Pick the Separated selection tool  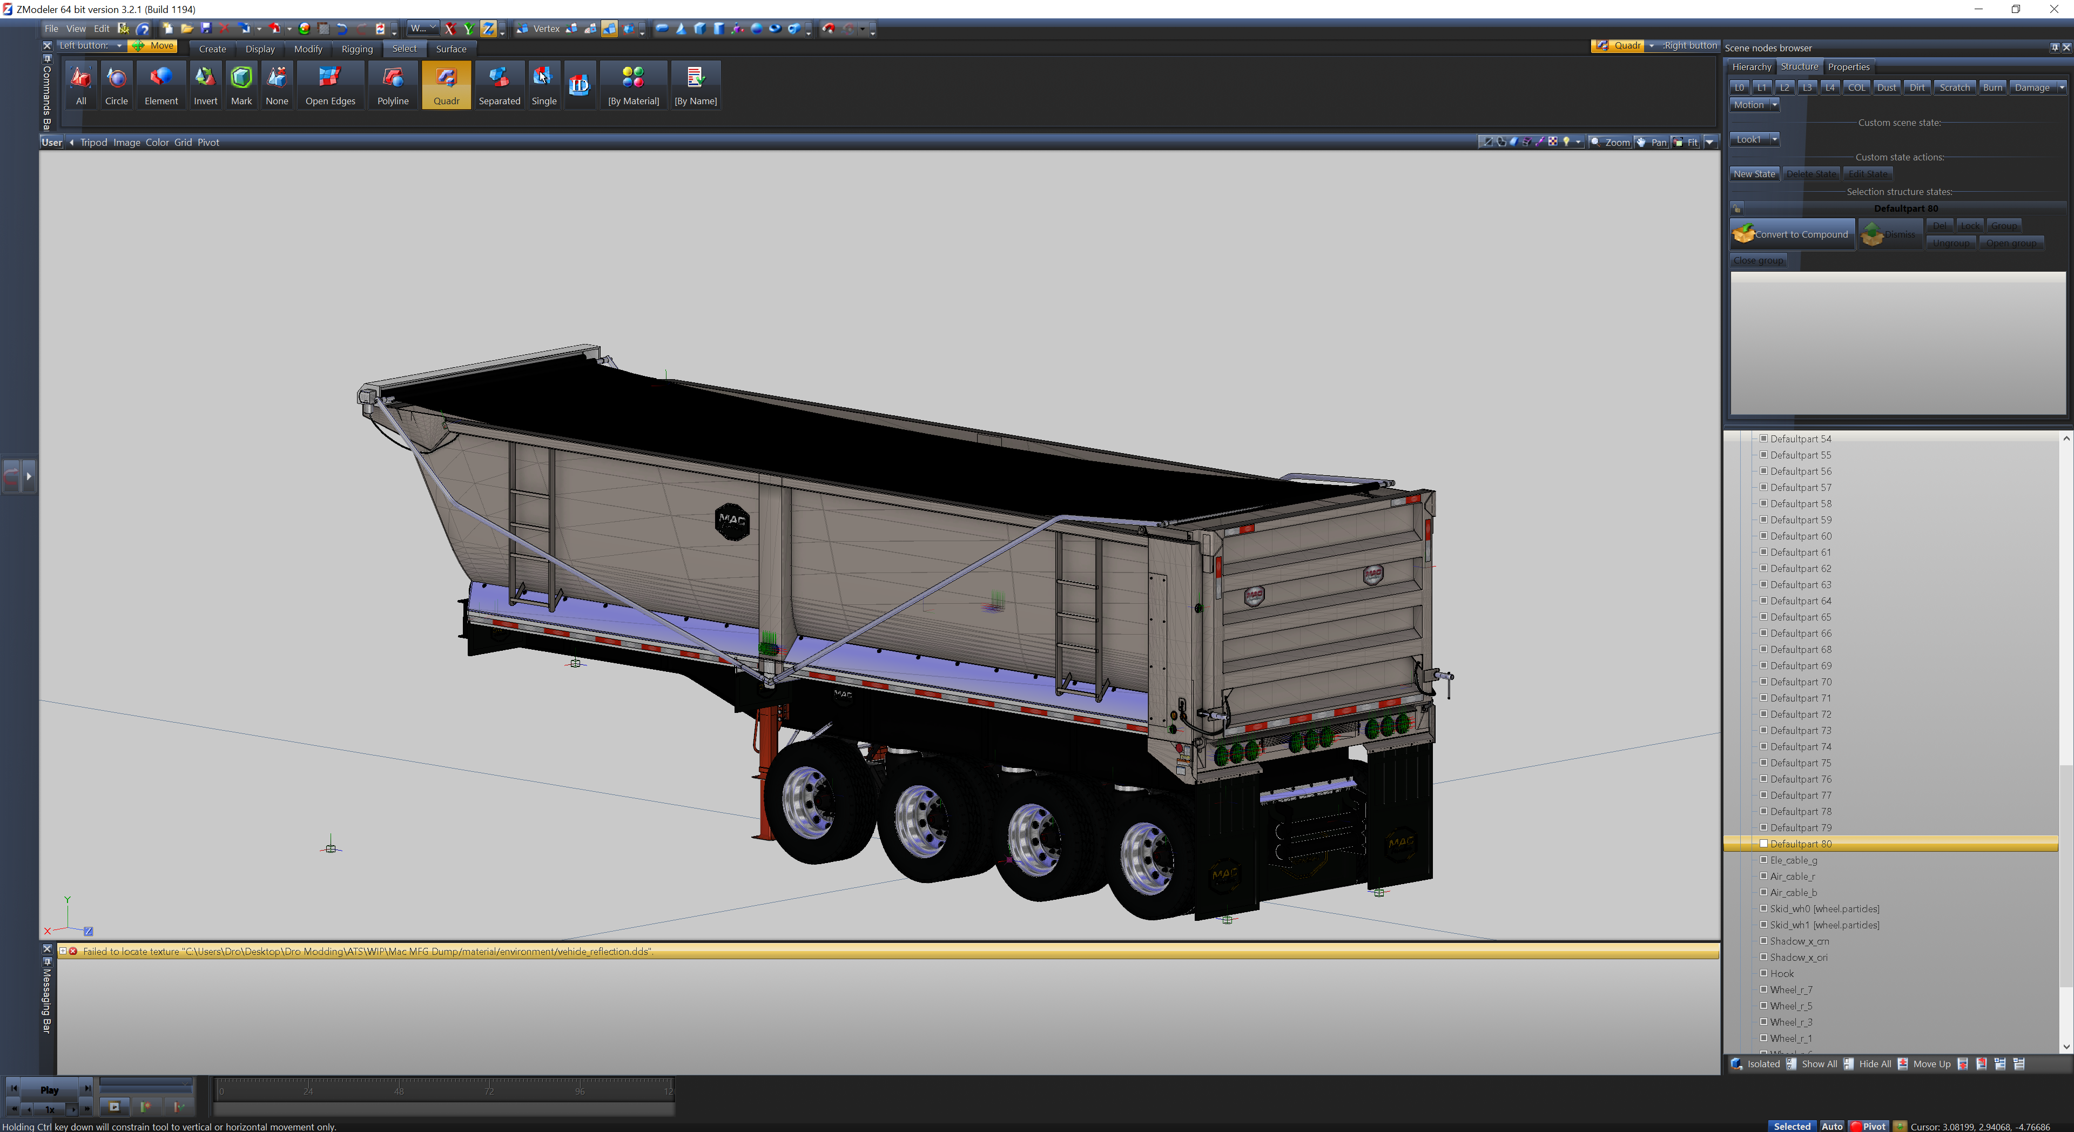click(499, 85)
